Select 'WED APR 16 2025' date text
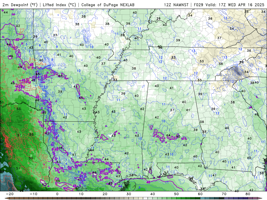The height and width of the screenshot is (200, 267). [246, 5]
